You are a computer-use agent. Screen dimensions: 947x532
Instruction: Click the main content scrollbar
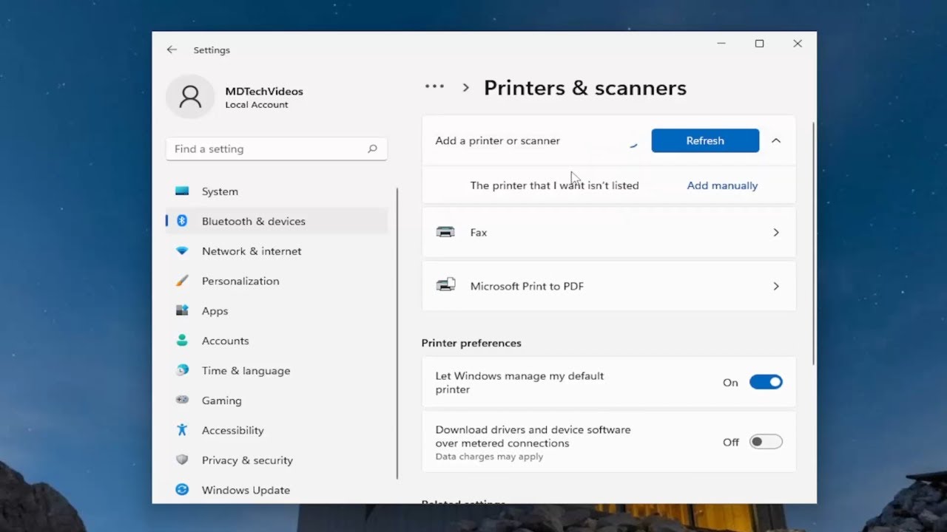point(814,243)
